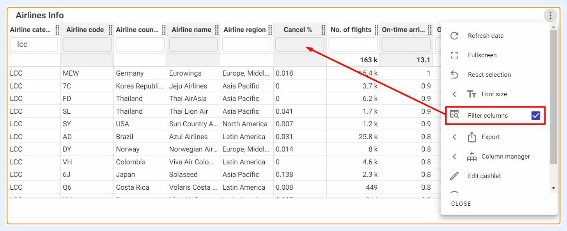Click the Airline country filter input

coord(140,44)
